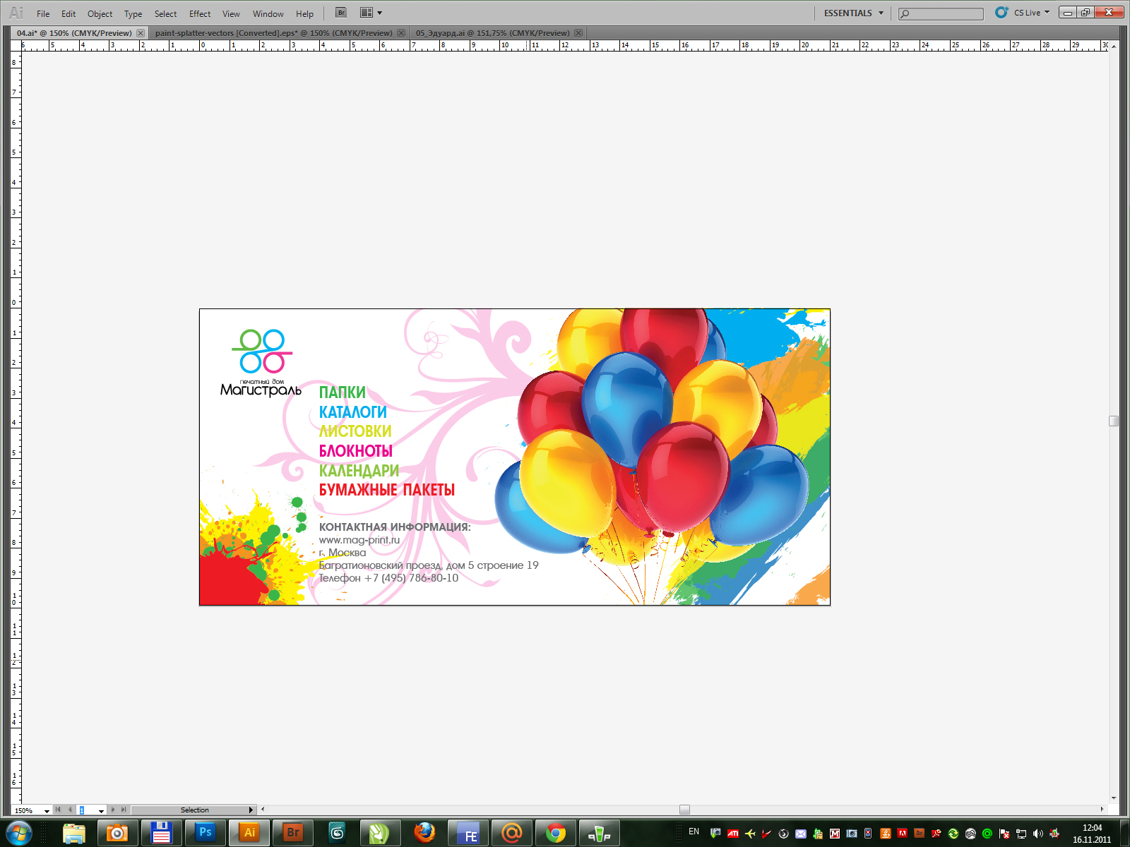Click the КОНТАКТНАЯ ИНФОРМАЦИЯ heading text

point(394,527)
